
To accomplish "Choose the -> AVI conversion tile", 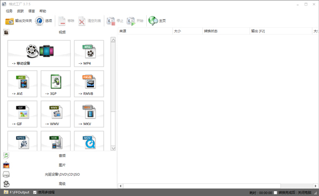I will pos(22,84).
